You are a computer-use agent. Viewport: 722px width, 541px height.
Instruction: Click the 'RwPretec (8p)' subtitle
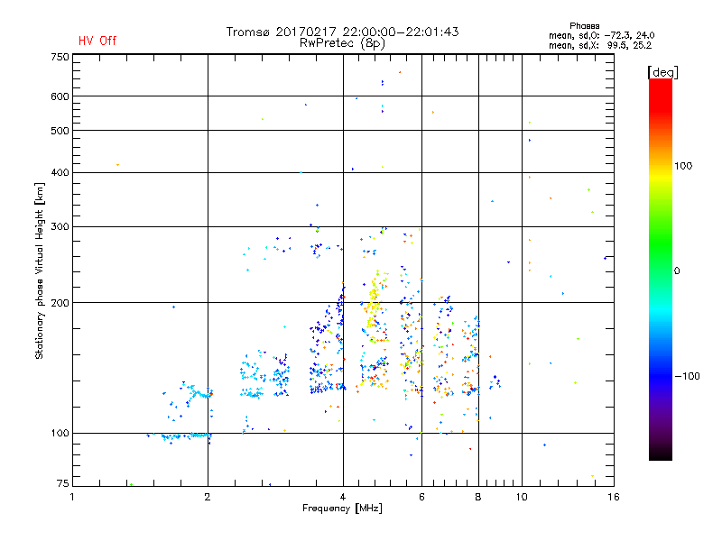[342, 43]
